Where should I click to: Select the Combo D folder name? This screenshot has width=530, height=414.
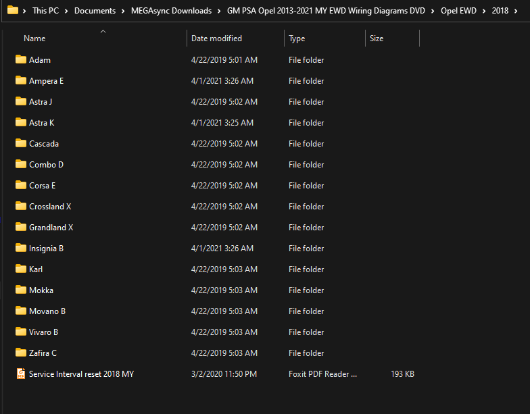[46, 165]
